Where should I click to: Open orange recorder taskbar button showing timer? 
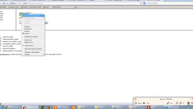[61, 107]
